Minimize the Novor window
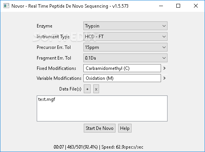205x152 pixels. click(161, 6)
